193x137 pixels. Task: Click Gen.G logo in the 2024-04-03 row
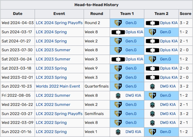[x=118, y=23]
